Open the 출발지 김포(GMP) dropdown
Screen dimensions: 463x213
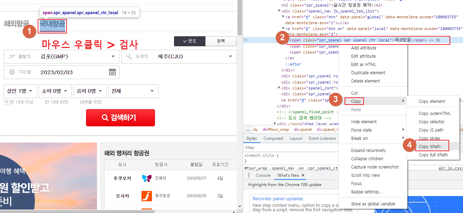click(61, 57)
